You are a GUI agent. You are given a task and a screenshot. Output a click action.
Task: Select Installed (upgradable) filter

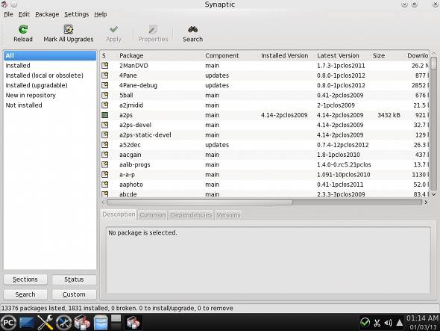point(50,85)
